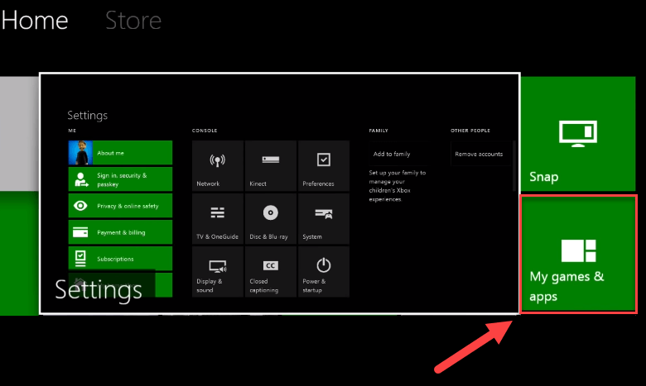Viewport: 646px width, 386px height.
Task: Open Display & sound settings
Action: [x=218, y=271]
